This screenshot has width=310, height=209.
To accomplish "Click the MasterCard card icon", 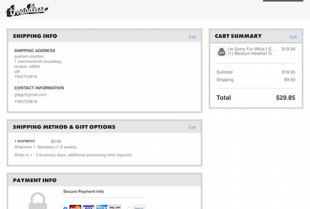I will [75, 207].
